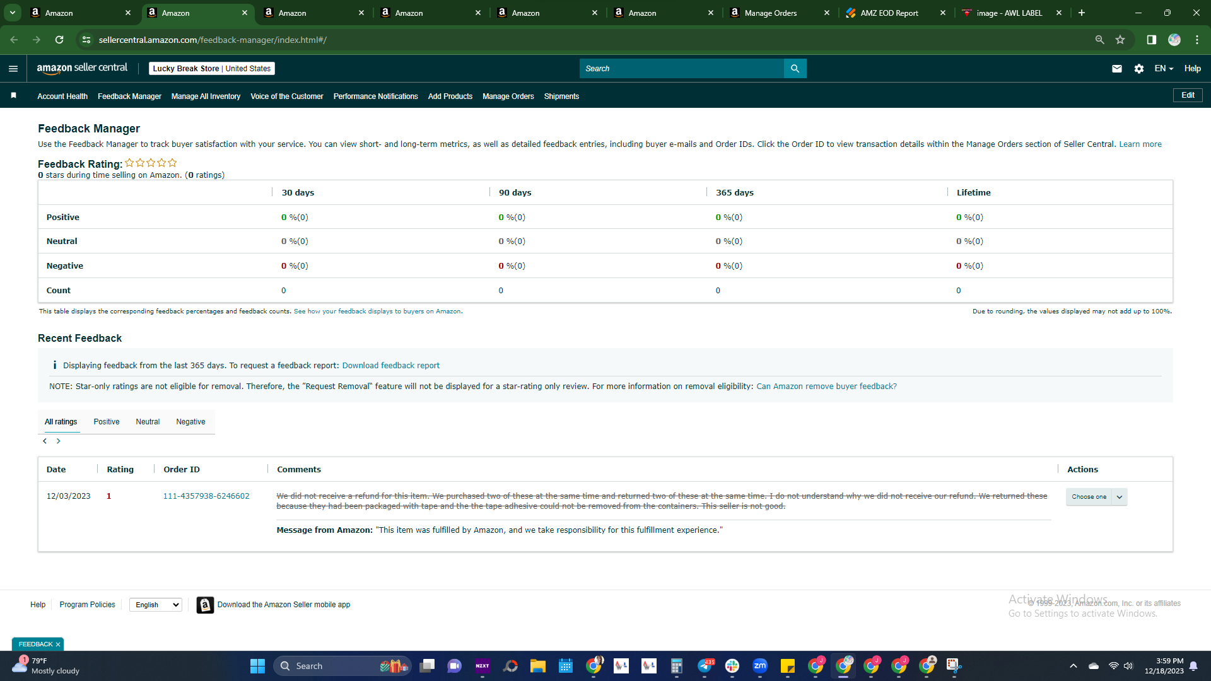Open Manage Orders in the navigation bar
This screenshot has width=1211, height=681.
508,96
